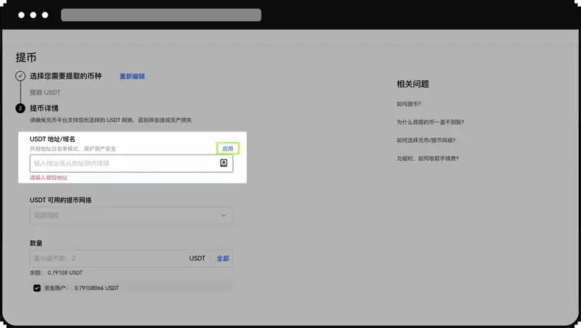Open the address book icon in address field
This screenshot has height=328, width=581.
(x=224, y=163)
